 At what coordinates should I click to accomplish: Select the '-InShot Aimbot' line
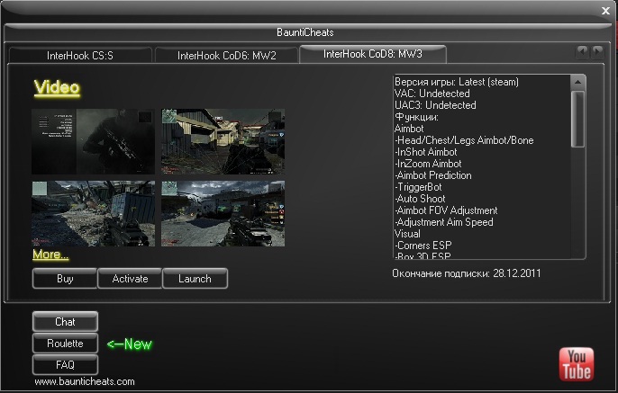point(426,152)
